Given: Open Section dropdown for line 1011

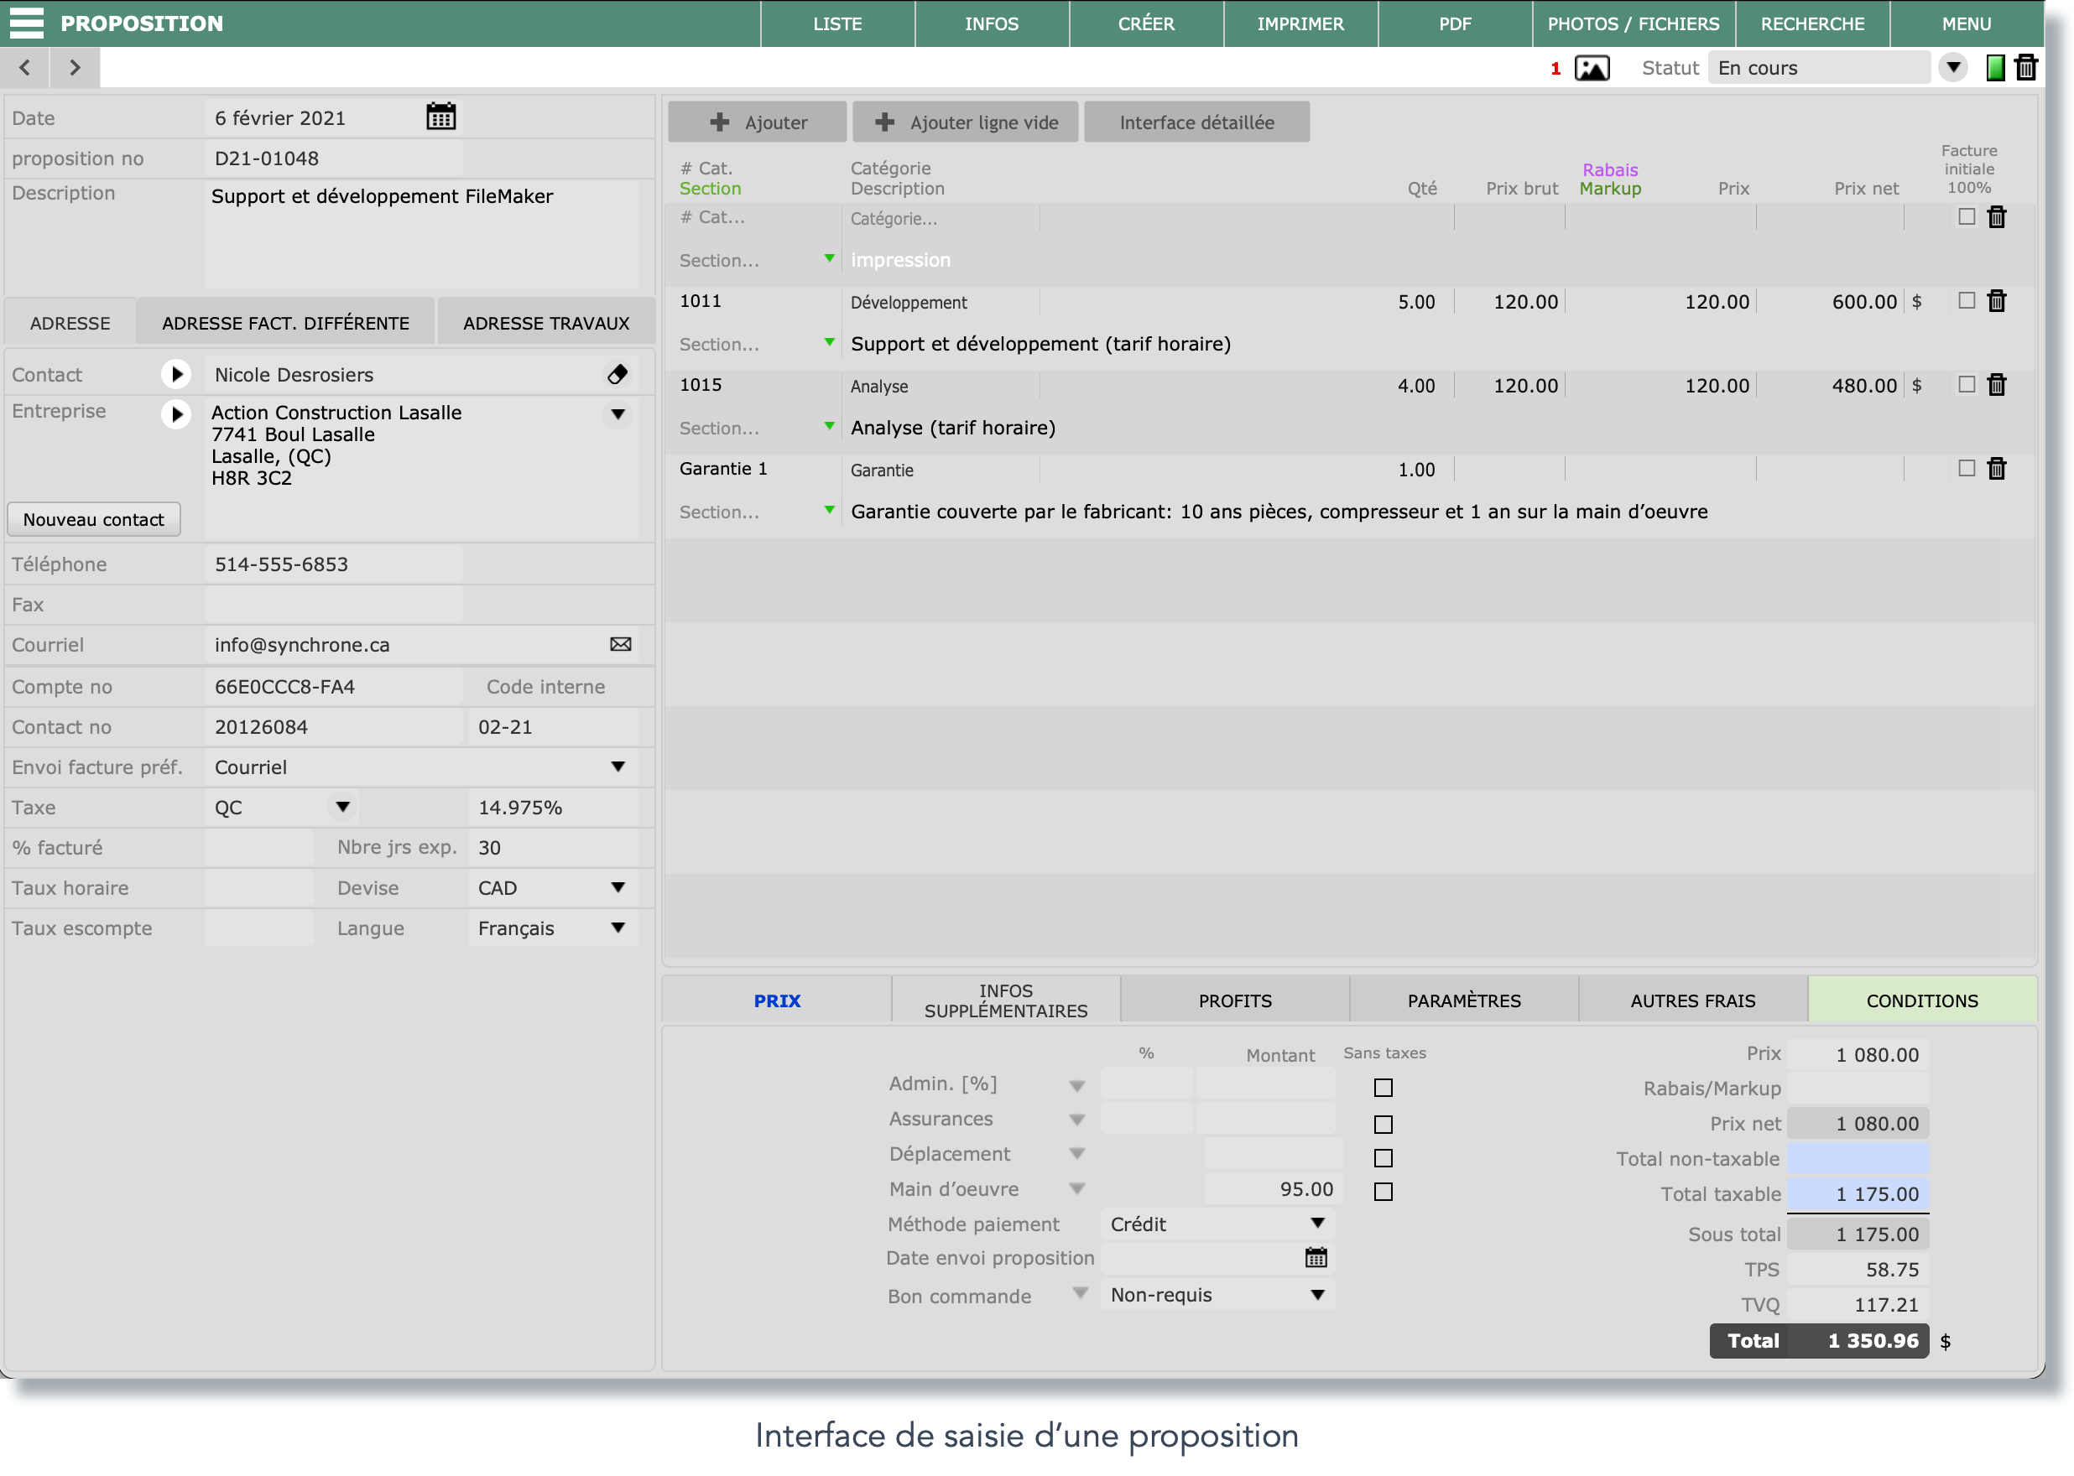Looking at the screenshot, I should pyautogui.click(x=829, y=343).
